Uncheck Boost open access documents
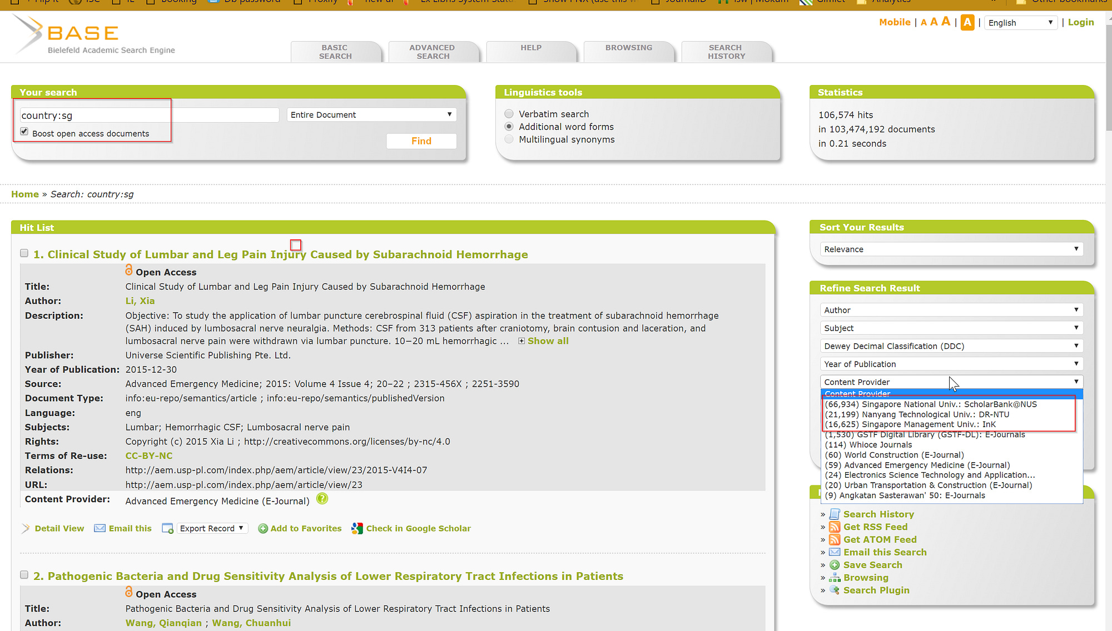This screenshot has height=631, width=1112. coord(24,132)
